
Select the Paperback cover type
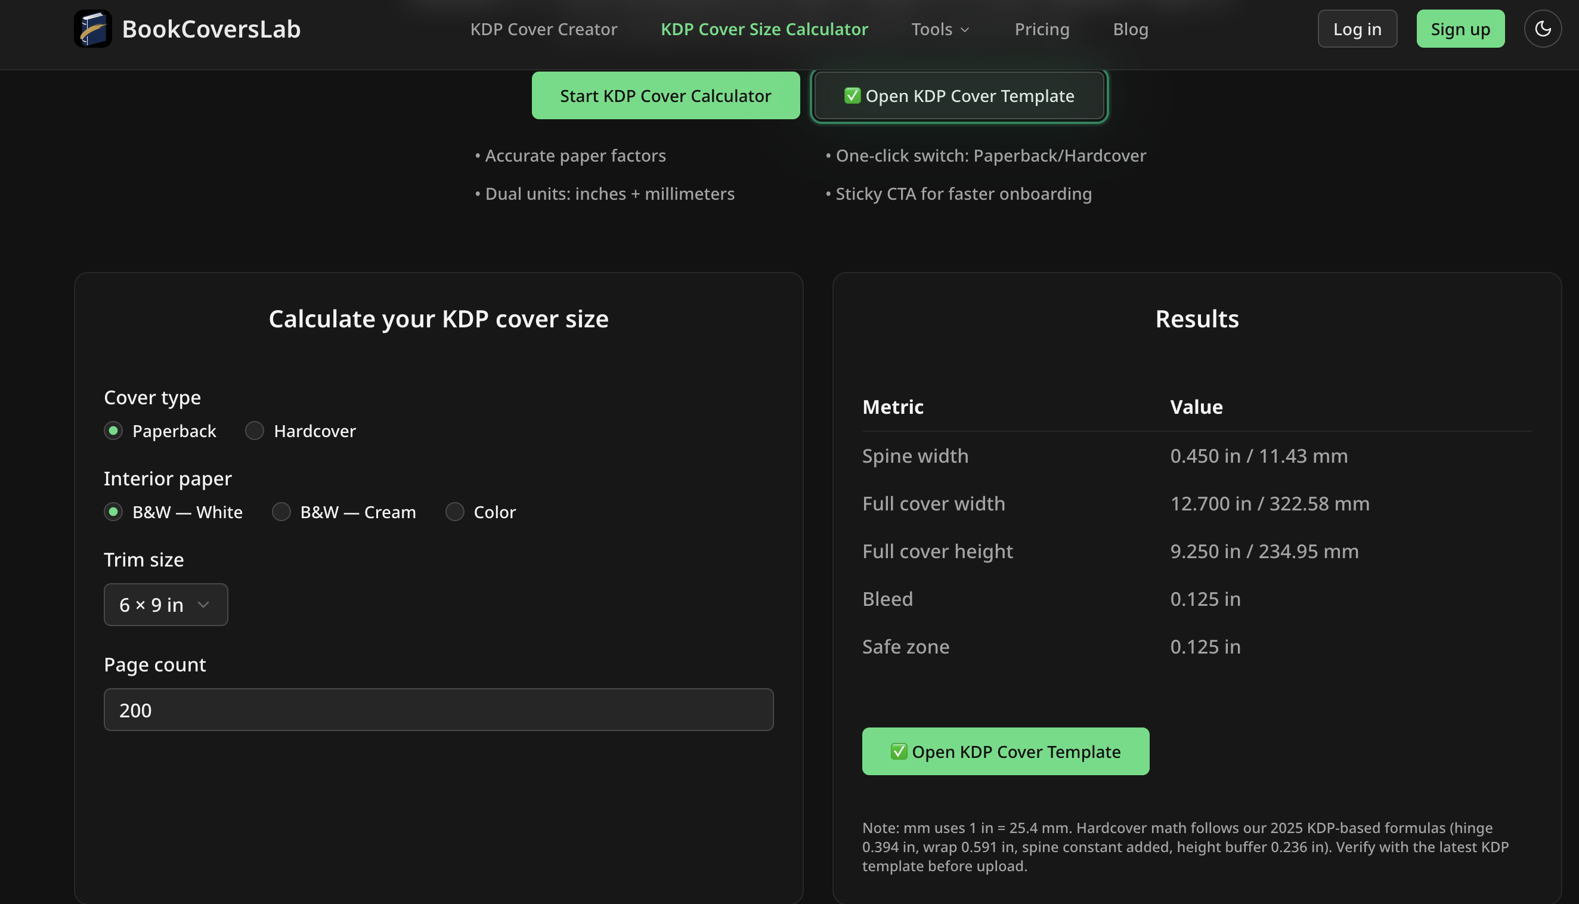113,431
